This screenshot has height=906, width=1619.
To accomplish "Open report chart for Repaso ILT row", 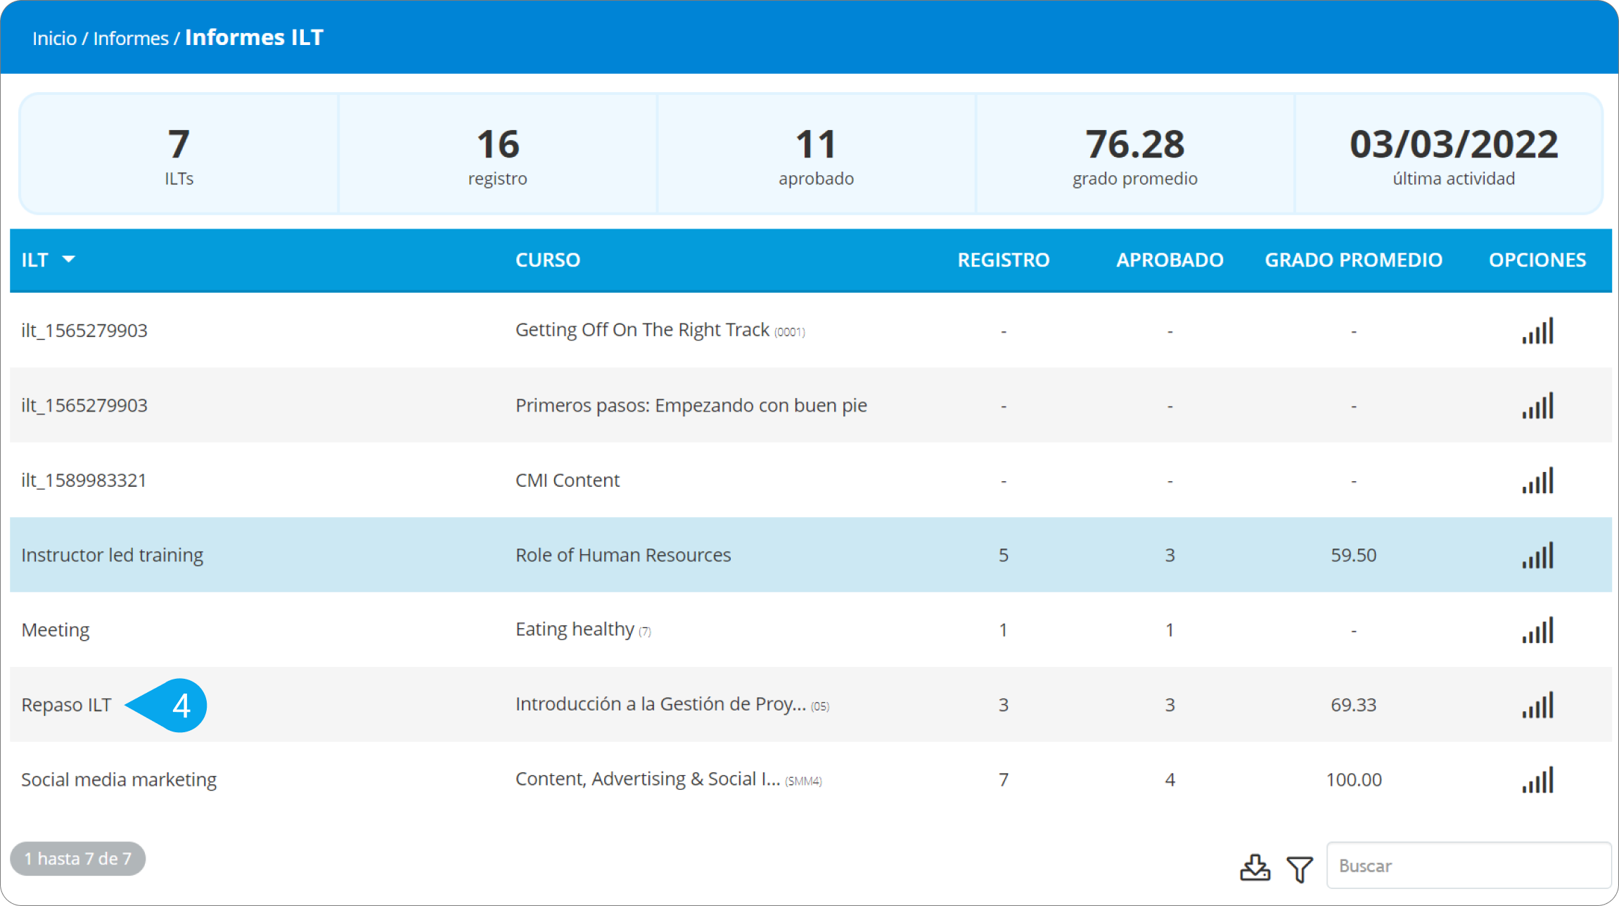I will [1537, 705].
